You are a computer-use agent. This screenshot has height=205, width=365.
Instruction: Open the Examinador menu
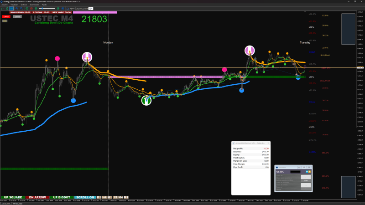pos(34,5)
